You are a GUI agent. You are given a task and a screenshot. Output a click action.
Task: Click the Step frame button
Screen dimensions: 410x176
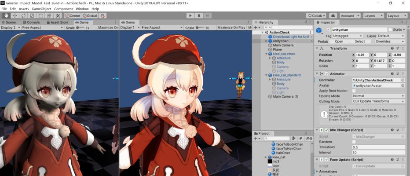tap(207, 16)
